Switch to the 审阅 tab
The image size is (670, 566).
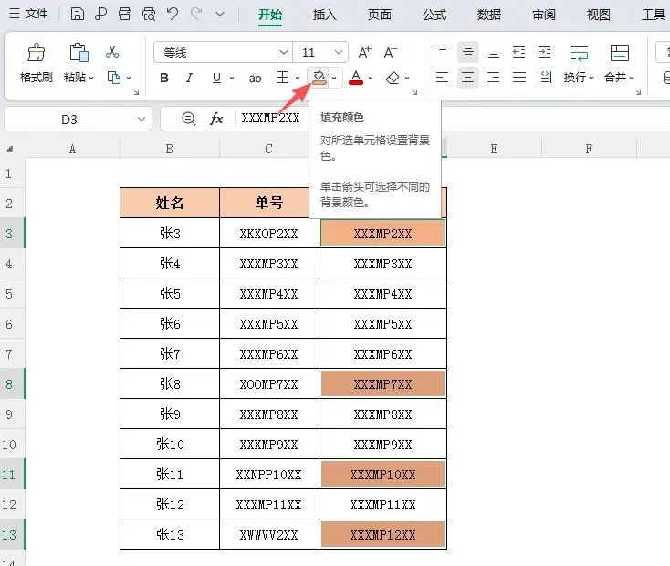coord(544,15)
